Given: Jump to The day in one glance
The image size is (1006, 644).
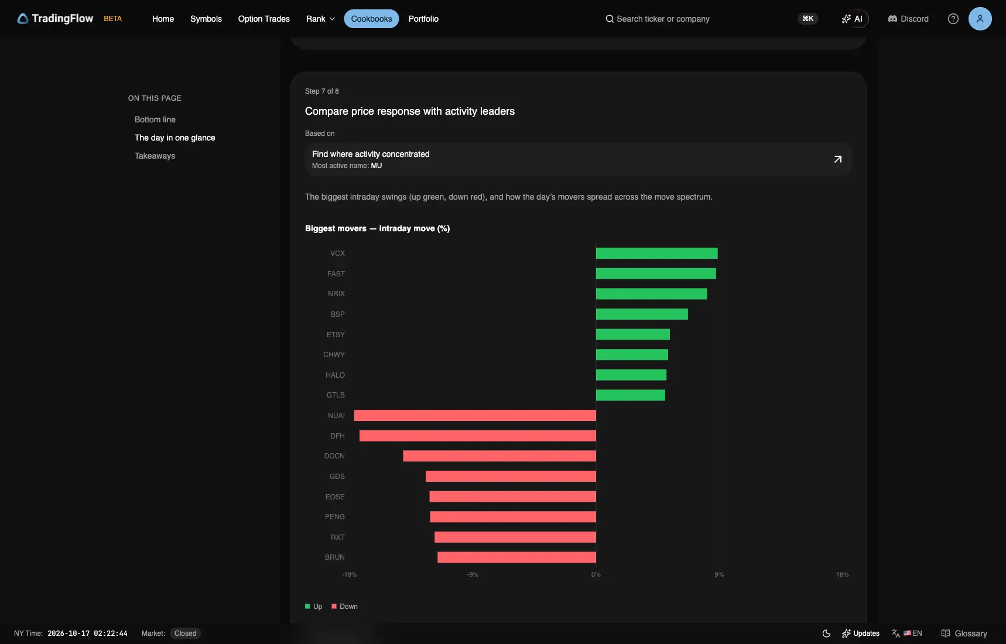Looking at the screenshot, I should click(174, 138).
